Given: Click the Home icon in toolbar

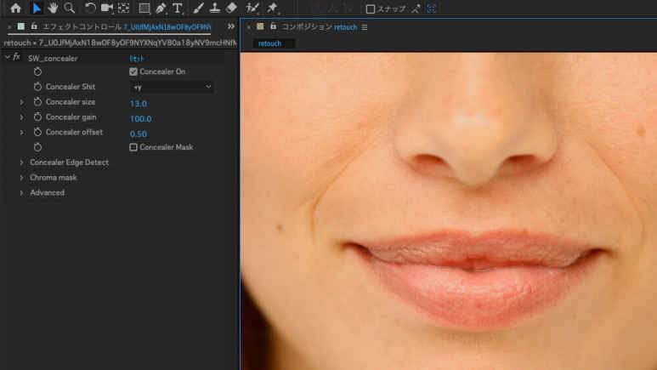Looking at the screenshot, I should click(x=15, y=9).
